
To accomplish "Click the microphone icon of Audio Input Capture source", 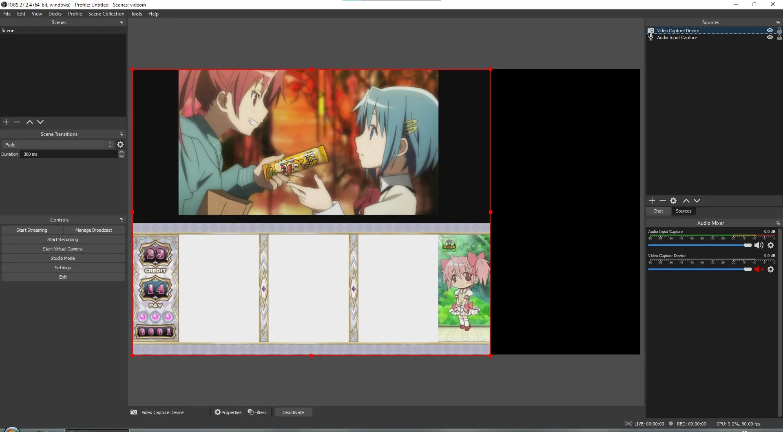I will pyautogui.click(x=651, y=38).
